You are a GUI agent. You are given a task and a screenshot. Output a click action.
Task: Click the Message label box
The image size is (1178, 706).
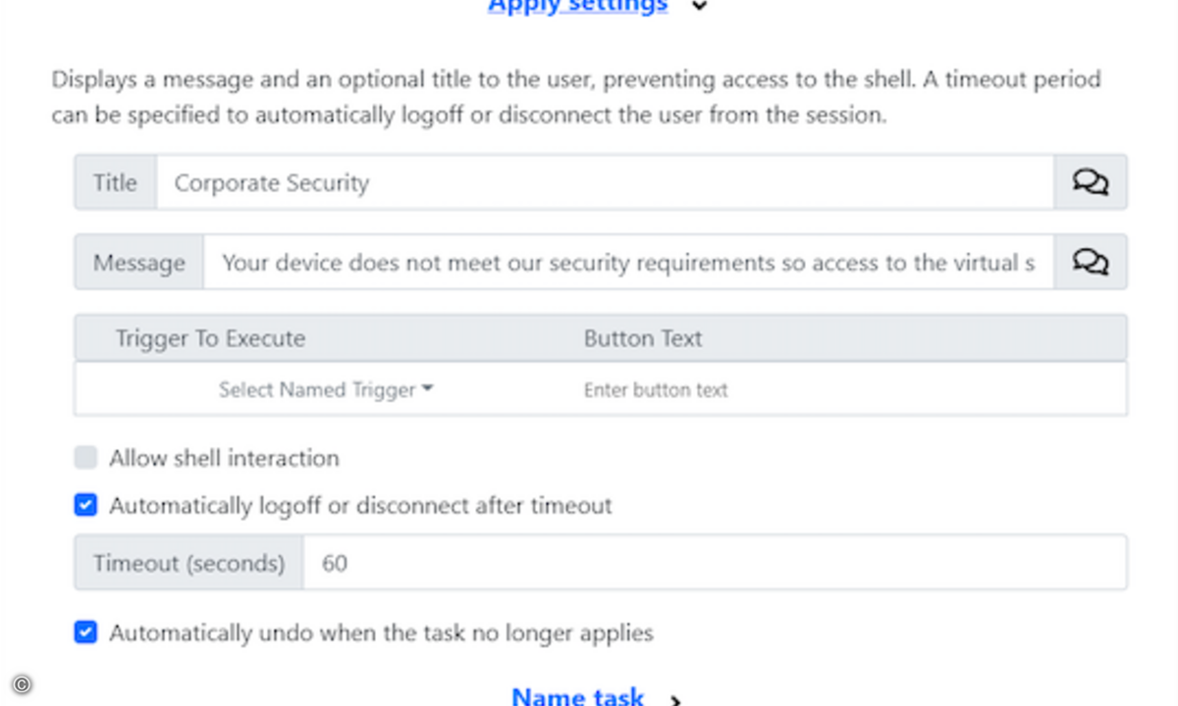pyautogui.click(x=139, y=262)
